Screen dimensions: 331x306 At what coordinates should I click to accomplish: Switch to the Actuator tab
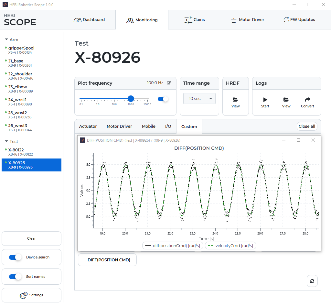[88, 126]
